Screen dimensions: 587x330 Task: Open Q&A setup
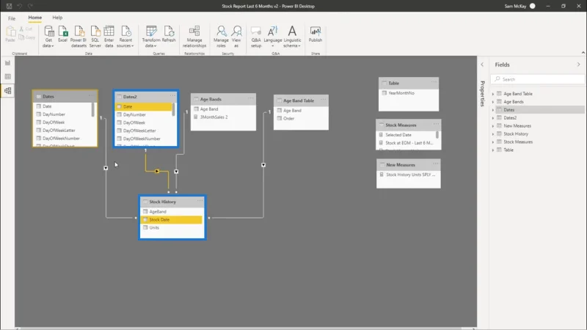click(x=256, y=36)
